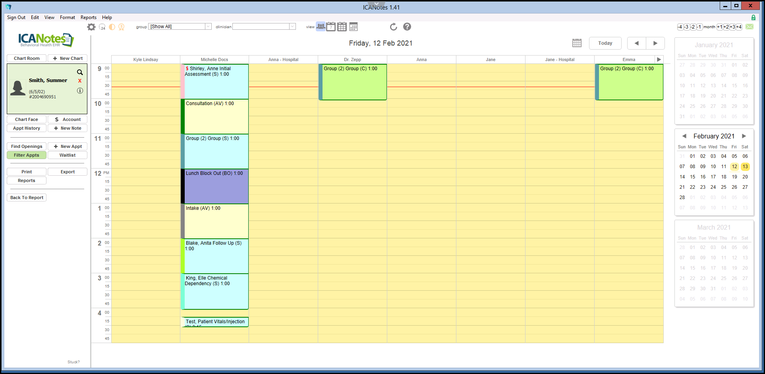Open help via the question mark icon
The image size is (765, 374).
(x=407, y=27)
